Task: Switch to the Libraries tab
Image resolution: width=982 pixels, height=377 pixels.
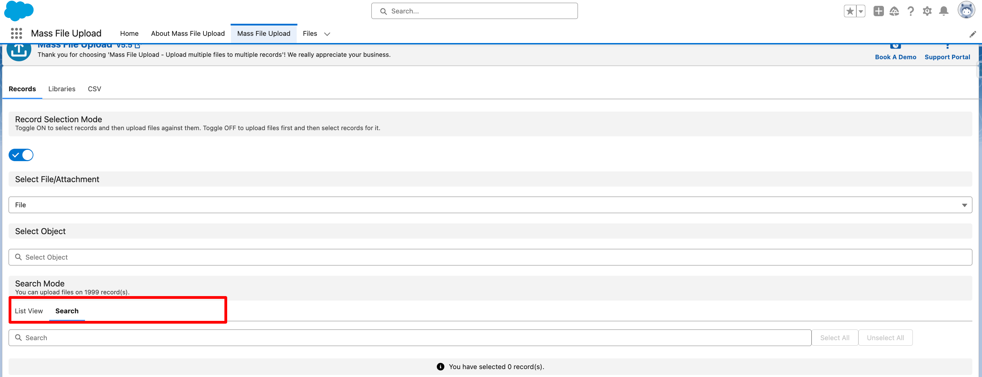Action: click(62, 89)
